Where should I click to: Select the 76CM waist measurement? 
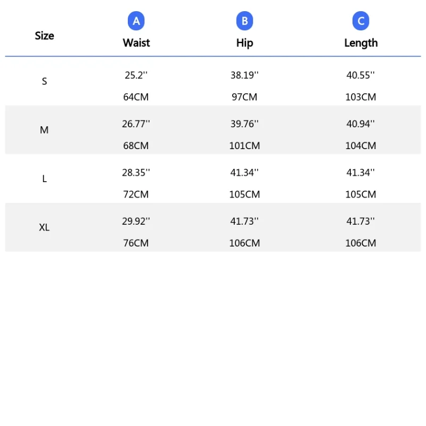point(136,243)
